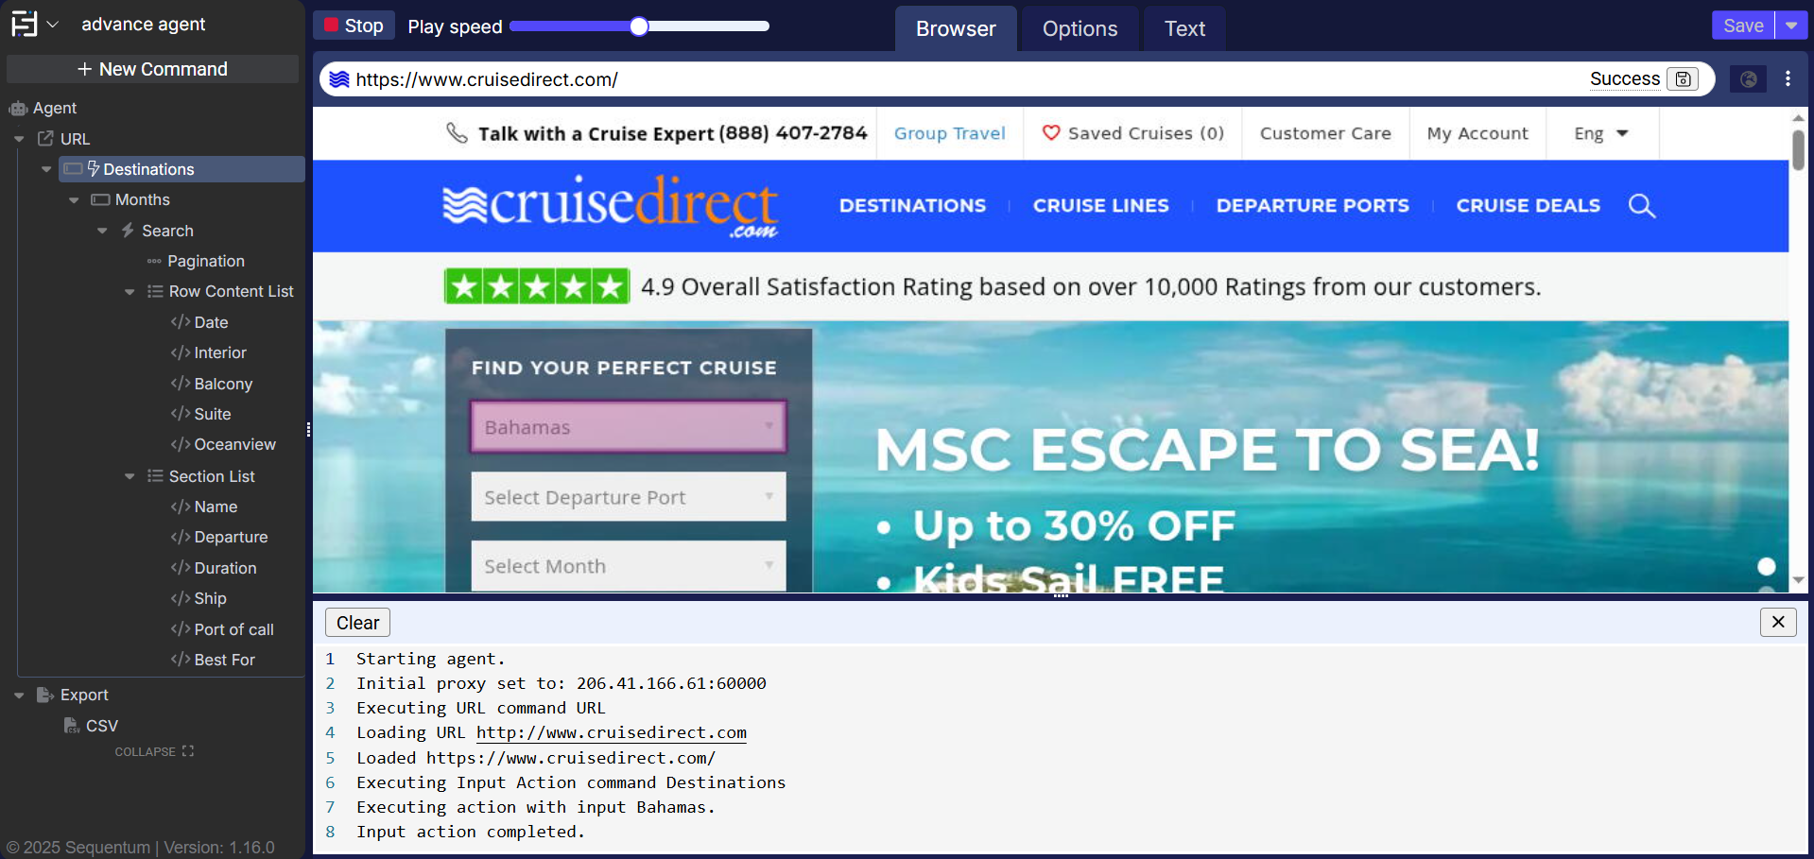Screen dimensions: 1814x859
Task: Open the Select Departure Port dropdown
Action: [628, 497]
